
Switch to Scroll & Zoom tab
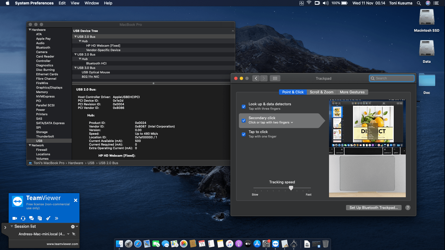coord(322,92)
